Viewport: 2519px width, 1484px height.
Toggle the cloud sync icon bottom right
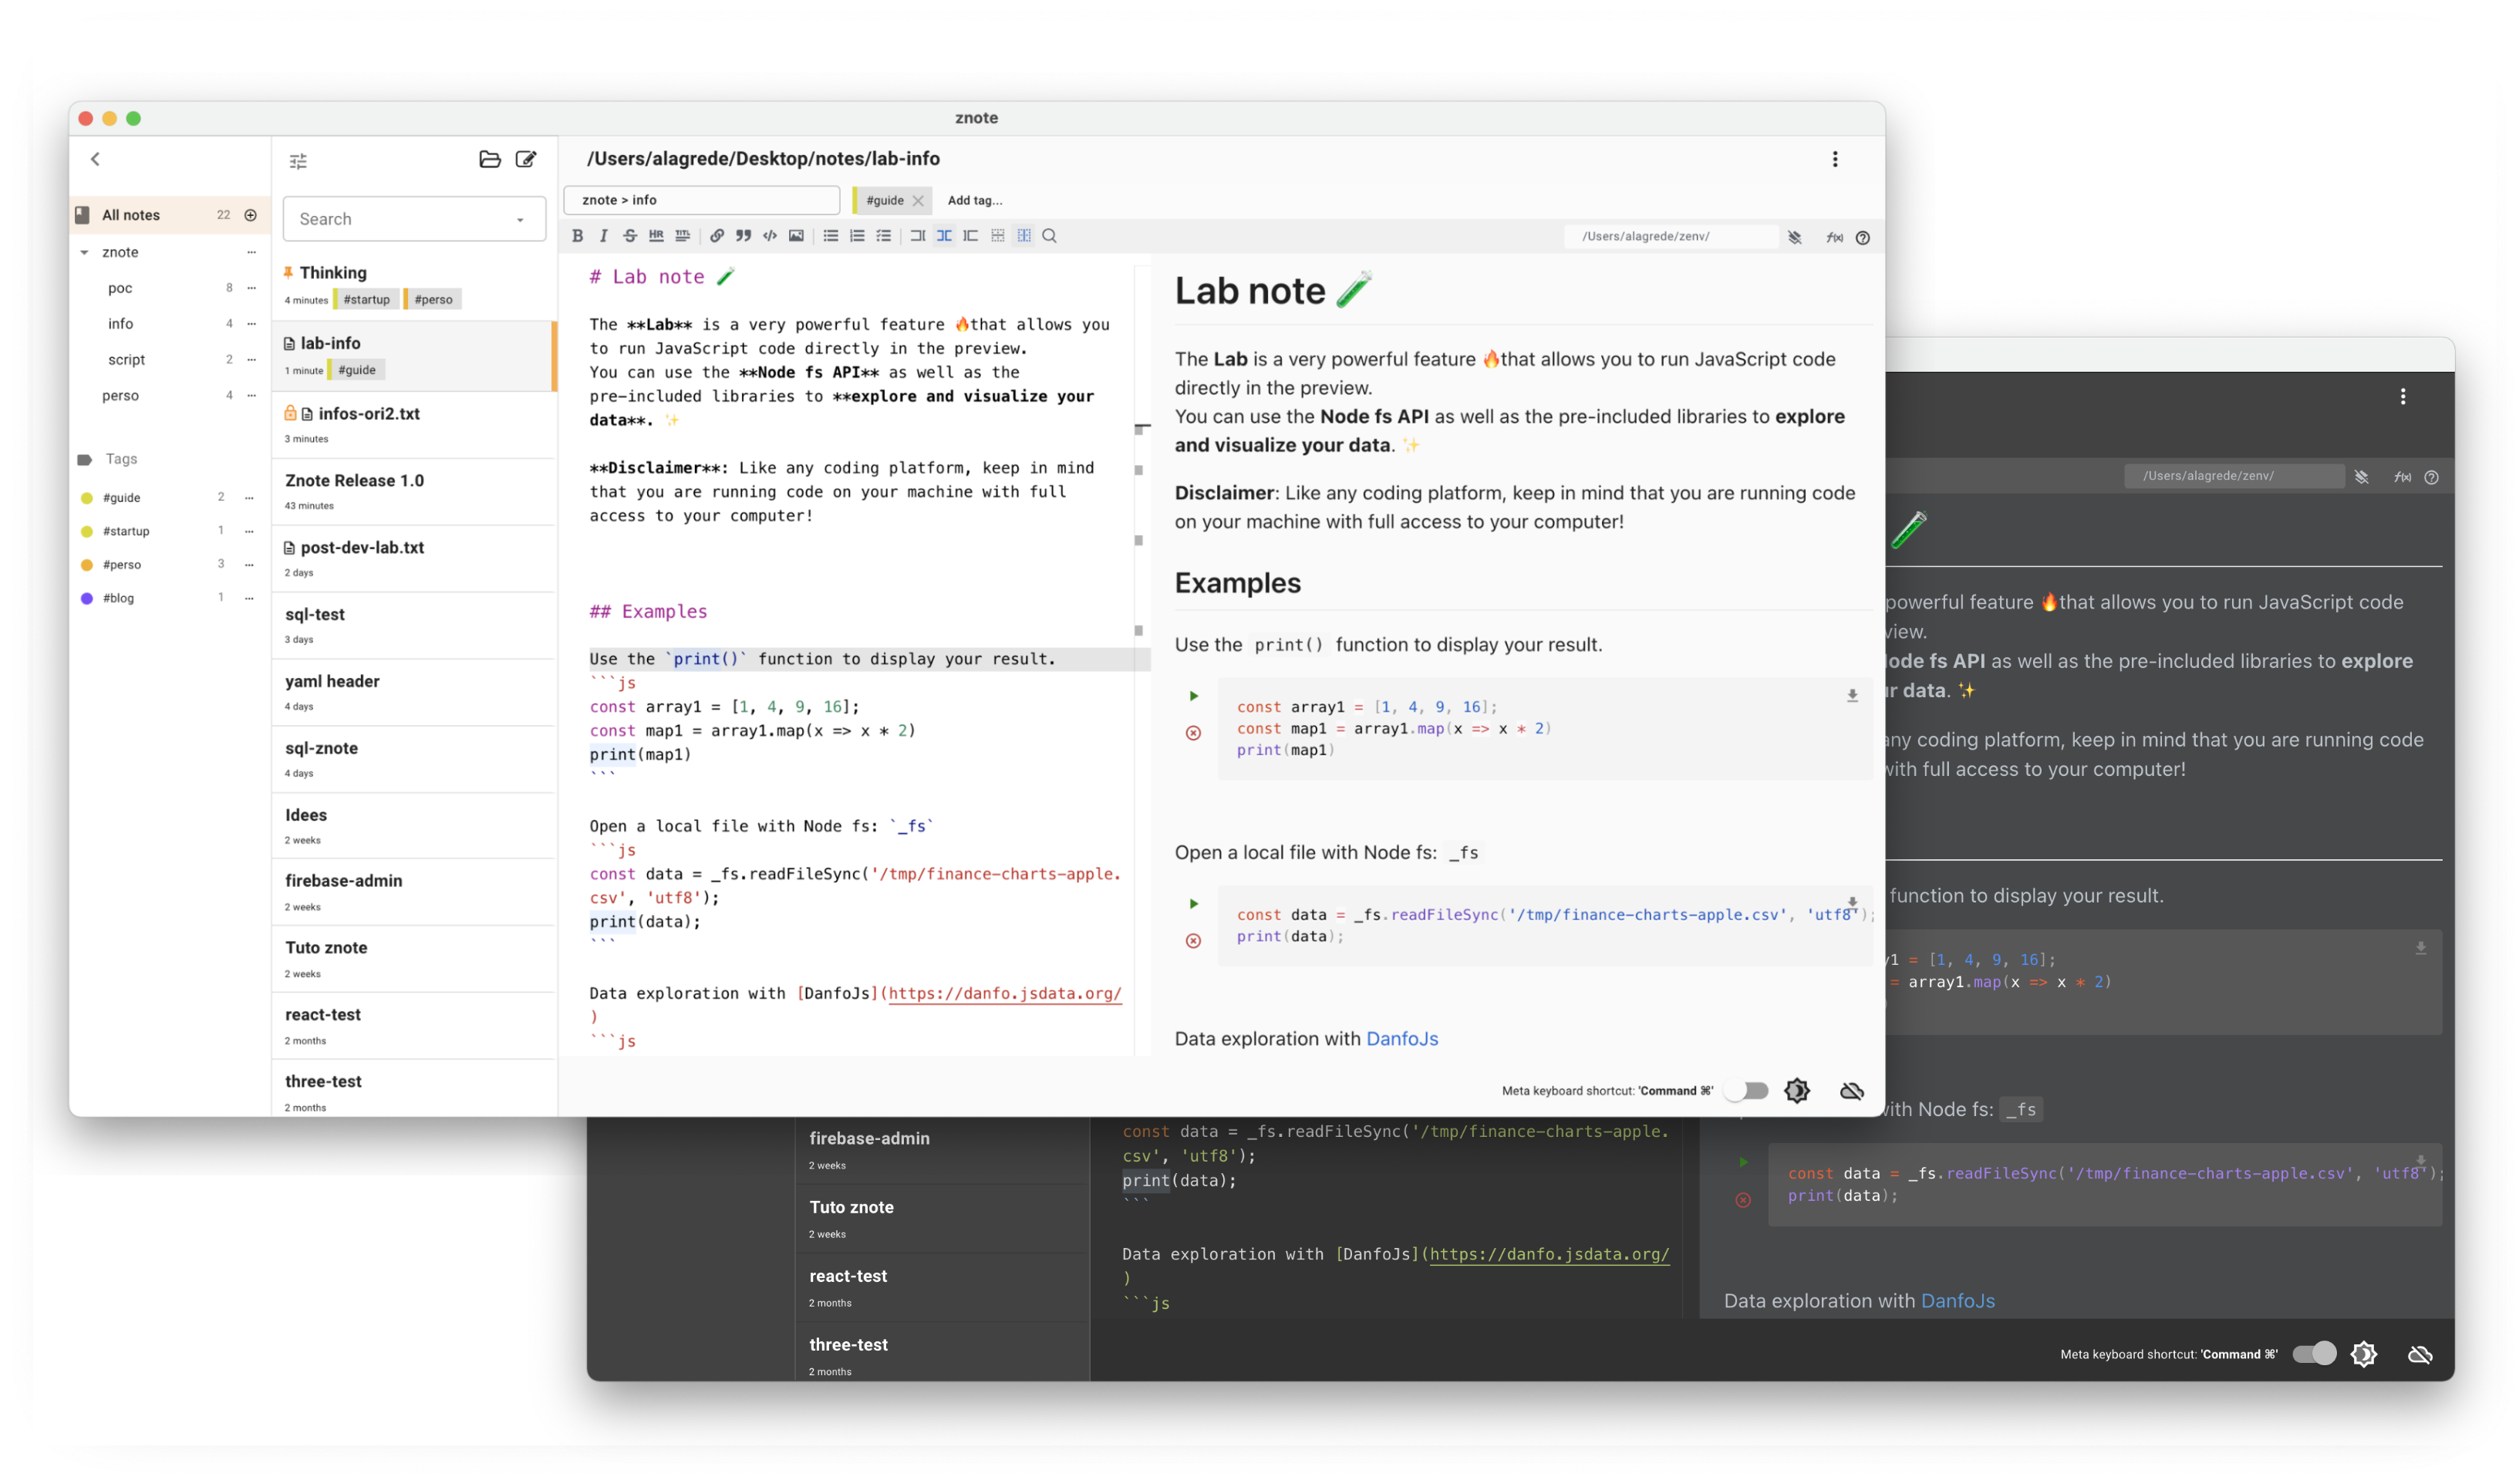coord(2422,1354)
